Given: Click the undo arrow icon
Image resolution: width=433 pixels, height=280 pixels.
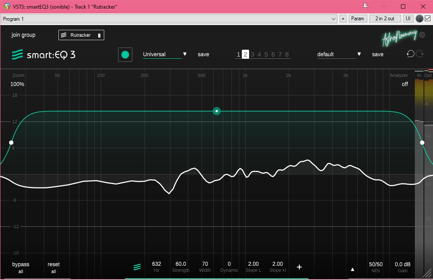Looking at the screenshot, I should tap(410, 54).
